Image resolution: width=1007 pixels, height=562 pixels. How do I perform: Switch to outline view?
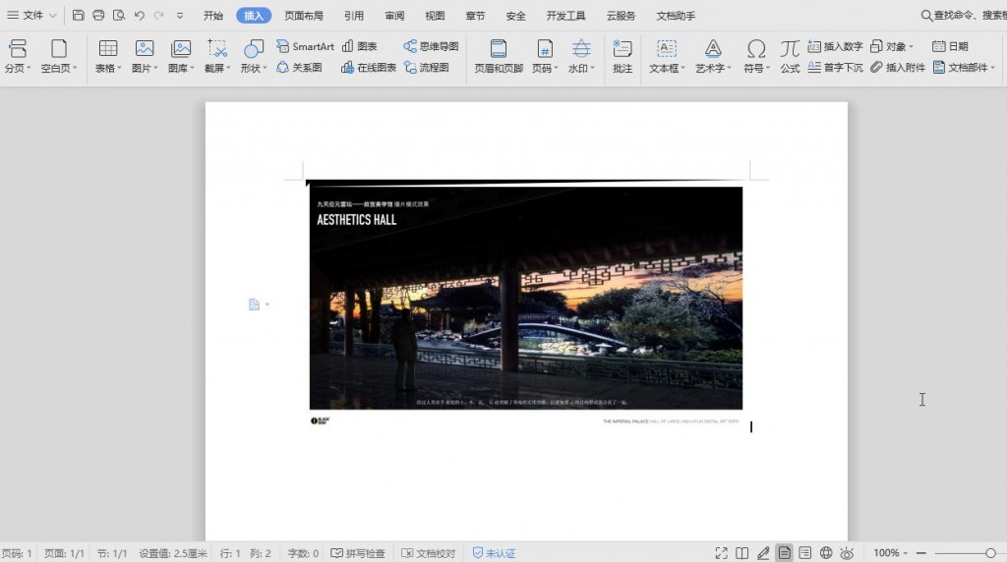pos(804,553)
